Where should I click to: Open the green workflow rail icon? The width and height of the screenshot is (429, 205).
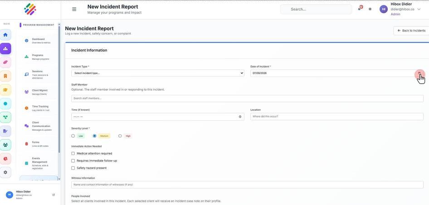[x=5, y=117]
